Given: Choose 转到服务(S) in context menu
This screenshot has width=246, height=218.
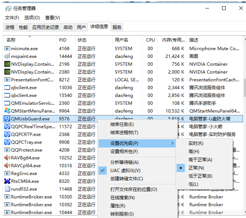Looking at the screenshot, I should click(137, 214).
